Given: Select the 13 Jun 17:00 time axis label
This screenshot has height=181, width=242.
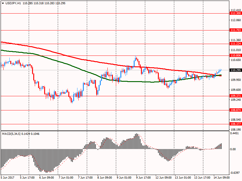Looking at the screenshot, I should (202, 178).
